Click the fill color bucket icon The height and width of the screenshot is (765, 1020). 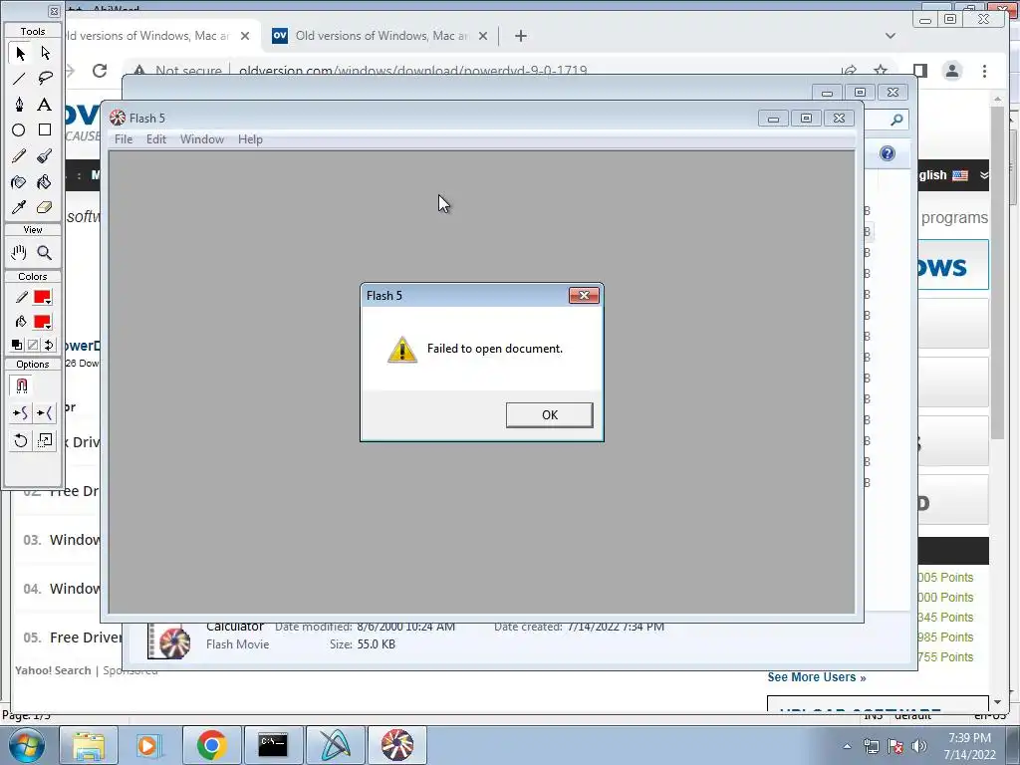point(22,322)
